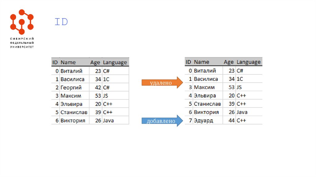Click the Age header in left table
The image size is (316, 177).
[x=95, y=62]
